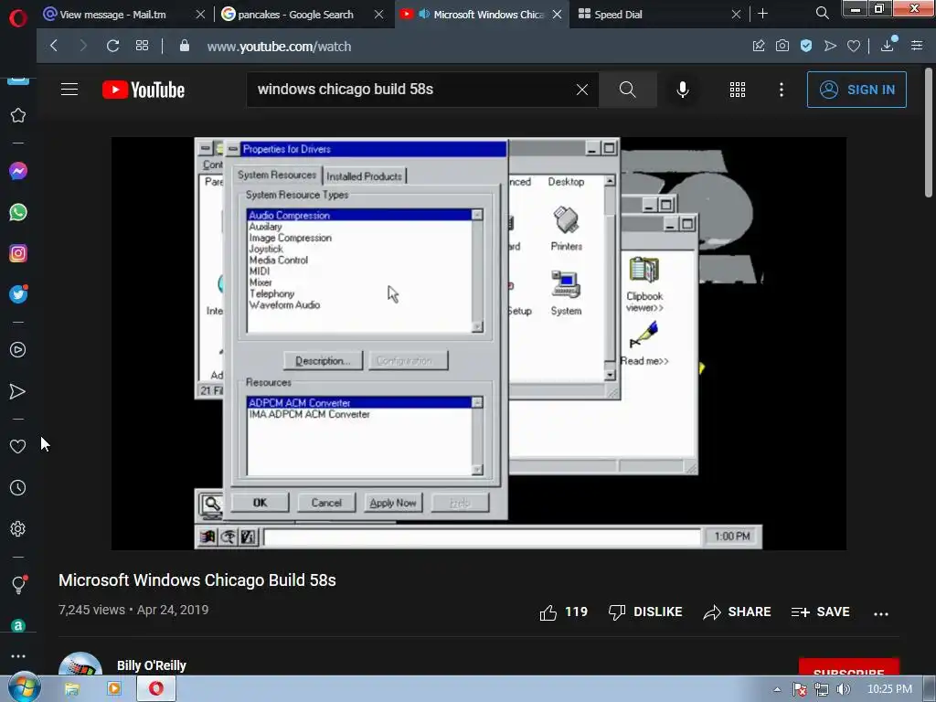Click the address bar URL
Viewport: 936px width, 702px height.
(x=279, y=46)
